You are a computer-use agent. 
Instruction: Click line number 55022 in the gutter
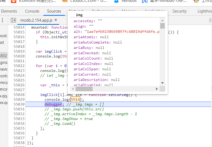19,66
